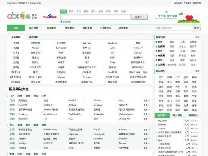Screen dimensions: 208x156
Task: Open Wolfram Alpha link
Action: (125, 114)
